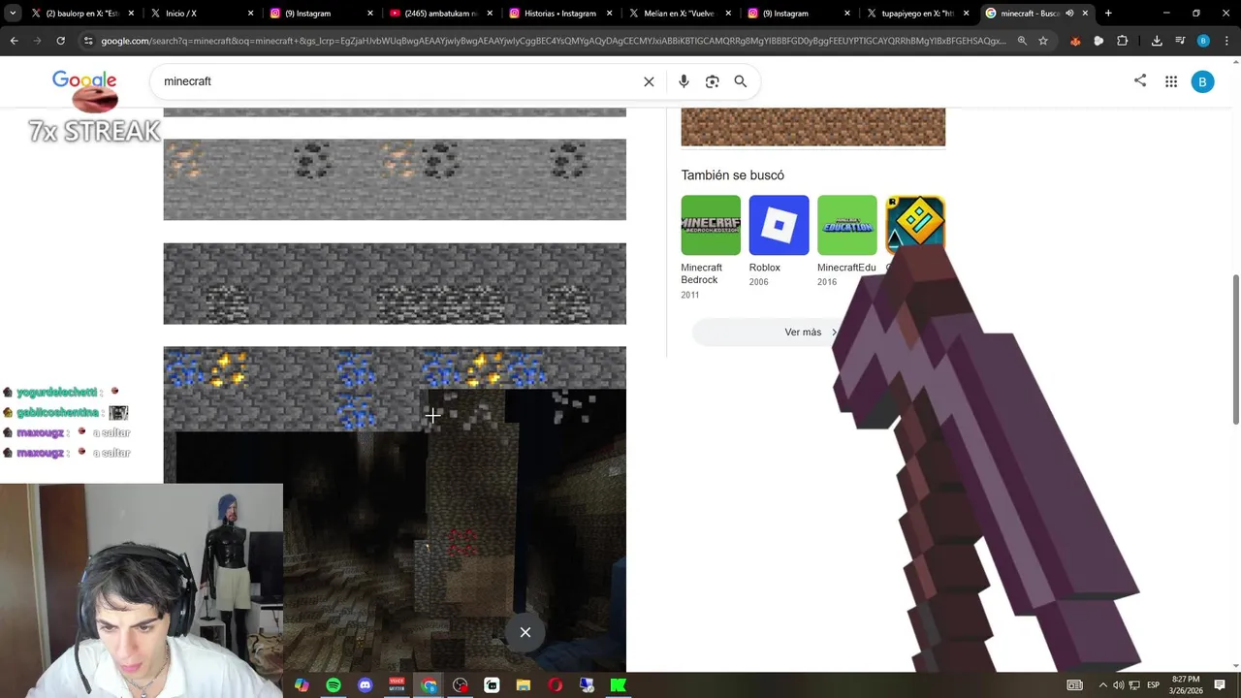The width and height of the screenshot is (1241, 698).
Task: Click the page vertical scrollbar
Action: [x=1235, y=349]
